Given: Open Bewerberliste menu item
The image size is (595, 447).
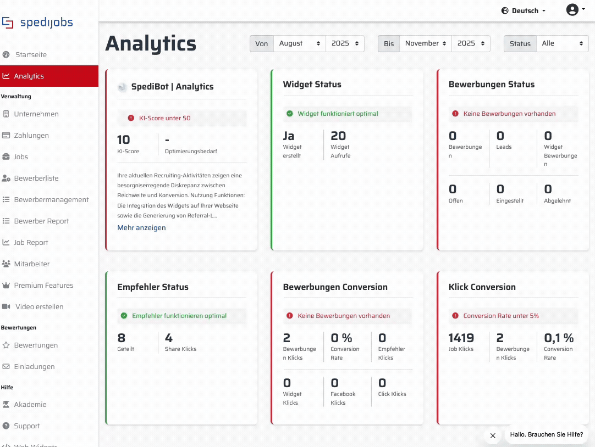Looking at the screenshot, I should pos(49,178).
